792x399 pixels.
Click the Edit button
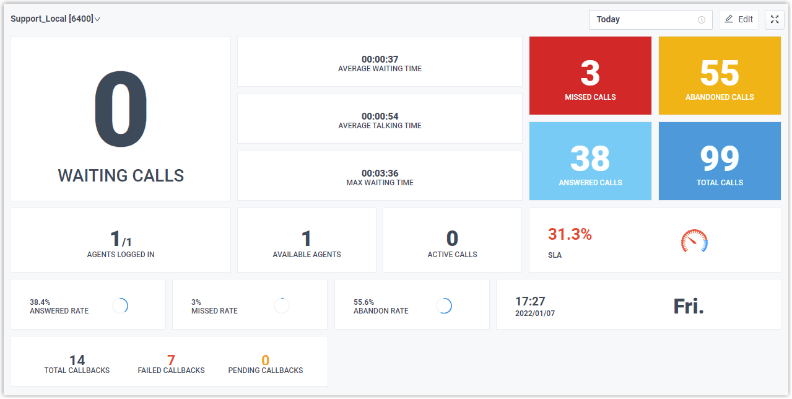pyautogui.click(x=738, y=19)
